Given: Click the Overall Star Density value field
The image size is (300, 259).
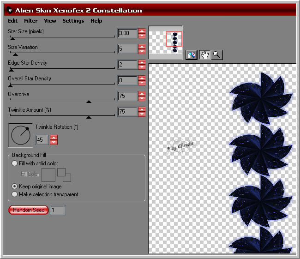Looking at the screenshot, I should [127, 80].
